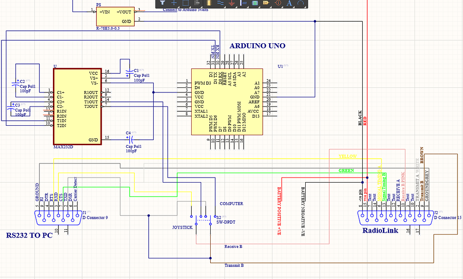
Task: Select the Arduino UNO U1 symbol
Action: [226, 101]
